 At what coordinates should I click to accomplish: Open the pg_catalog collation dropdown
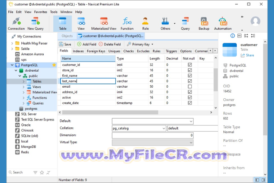(164, 128)
